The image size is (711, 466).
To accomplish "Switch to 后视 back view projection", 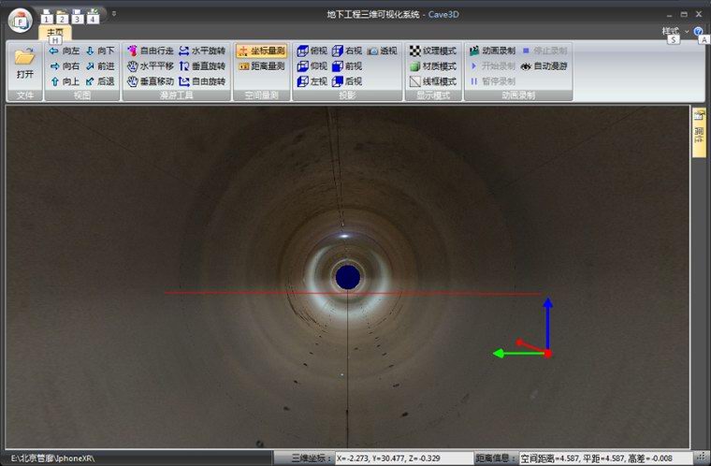I will (347, 81).
